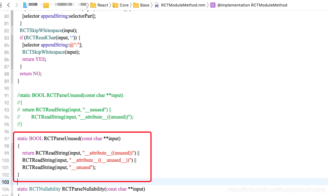Click 'appendString:selectorPart' on line 80
This screenshot has height=196, width=328.
point(67,16)
